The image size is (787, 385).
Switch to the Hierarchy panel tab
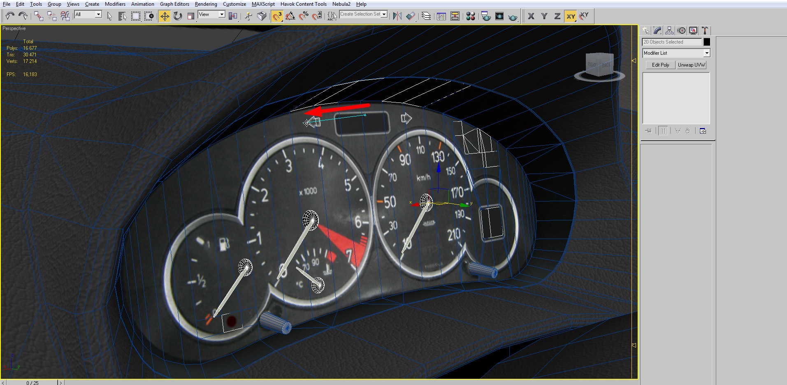tap(669, 30)
